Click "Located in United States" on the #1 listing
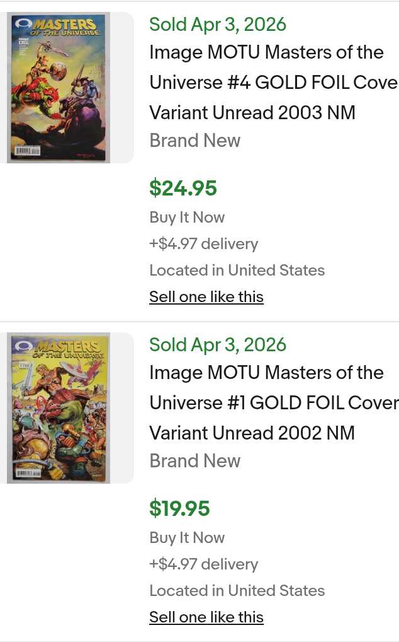399x642 pixels. [x=237, y=590]
